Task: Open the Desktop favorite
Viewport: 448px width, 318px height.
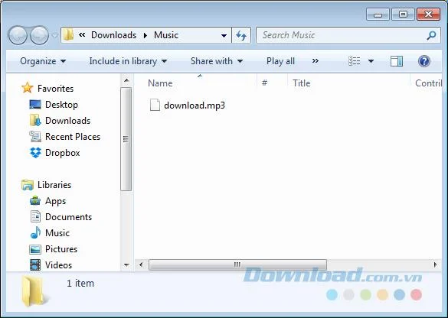Action: point(61,105)
